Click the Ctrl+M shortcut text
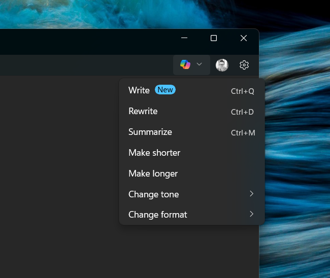Screen dimensions: 330x278 (243, 133)
